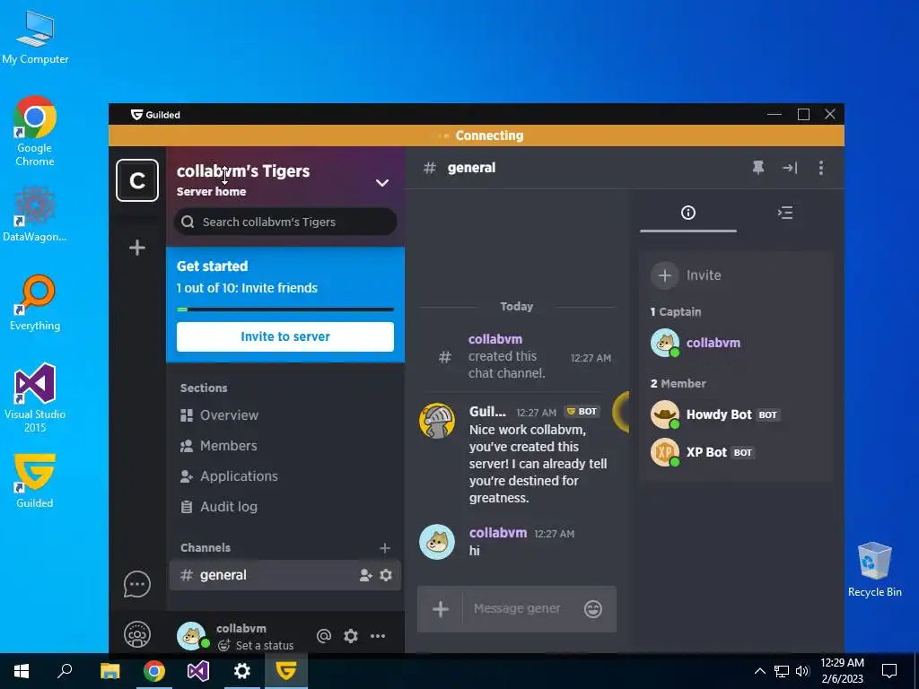Open DataWagon desktop shortcut

pyautogui.click(x=35, y=214)
